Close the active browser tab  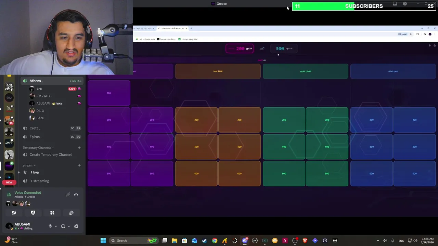click(x=186, y=28)
